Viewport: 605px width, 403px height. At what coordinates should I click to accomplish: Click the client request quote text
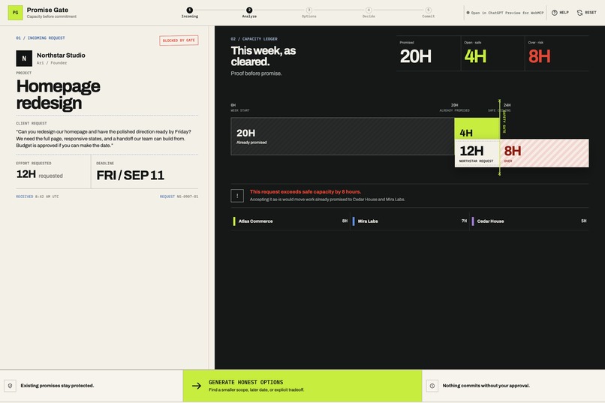tap(104, 138)
